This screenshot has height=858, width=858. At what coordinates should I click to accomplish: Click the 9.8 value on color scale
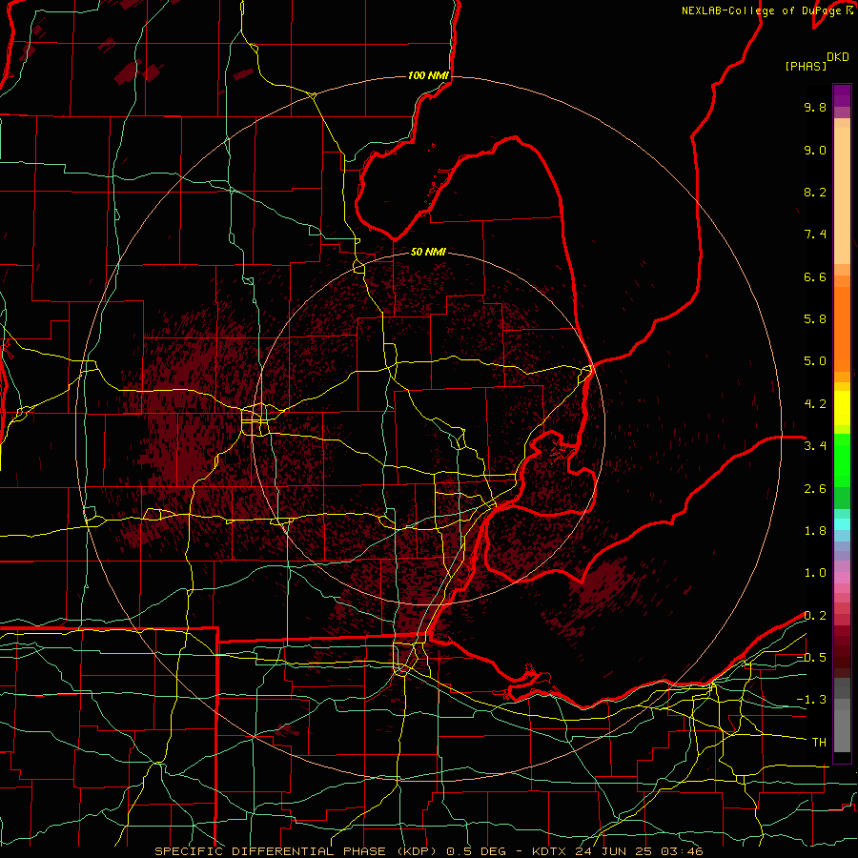pyautogui.click(x=815, y=107)
